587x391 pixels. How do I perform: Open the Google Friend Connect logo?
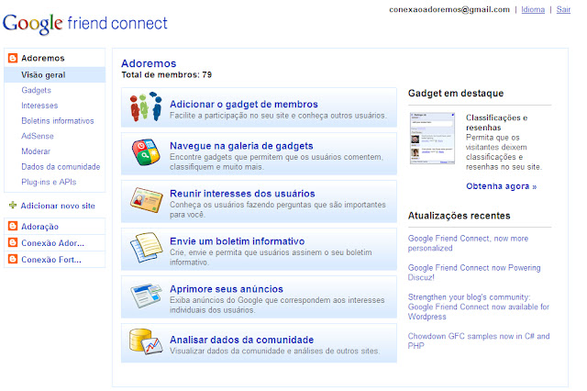click(x=85, y=24)
